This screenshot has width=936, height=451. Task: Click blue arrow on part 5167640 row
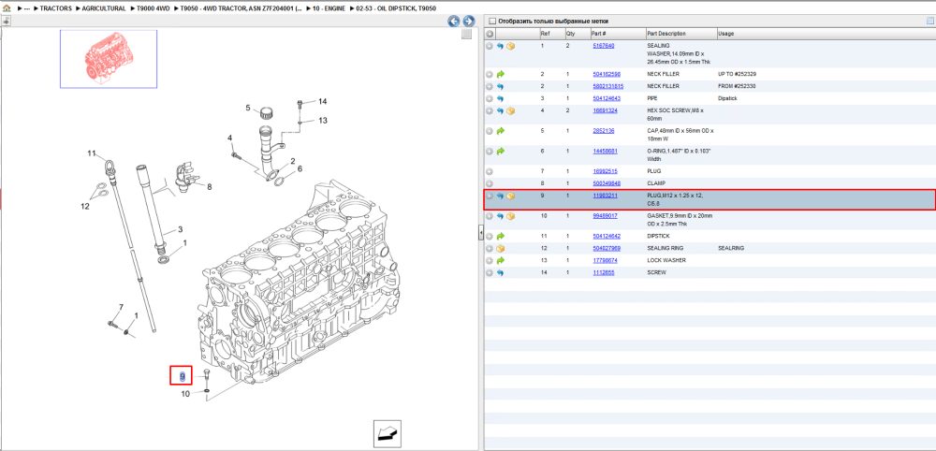(500, 46)
